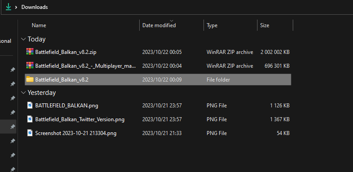
Task: Click the image icon of Screenshot 2023-10-21 213304.png
Action: (x=30, y=133)
